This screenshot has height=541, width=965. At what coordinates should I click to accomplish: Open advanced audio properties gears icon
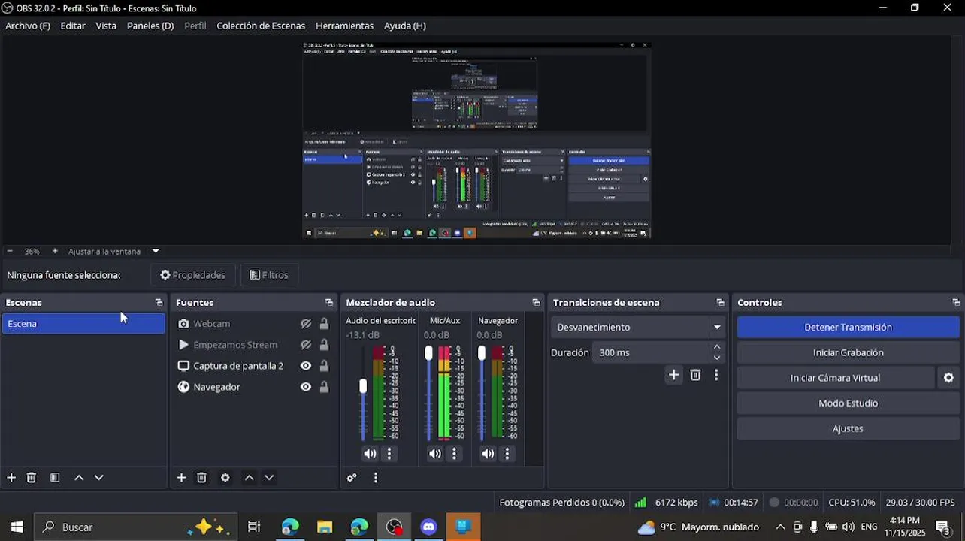[x=352, y=478]
